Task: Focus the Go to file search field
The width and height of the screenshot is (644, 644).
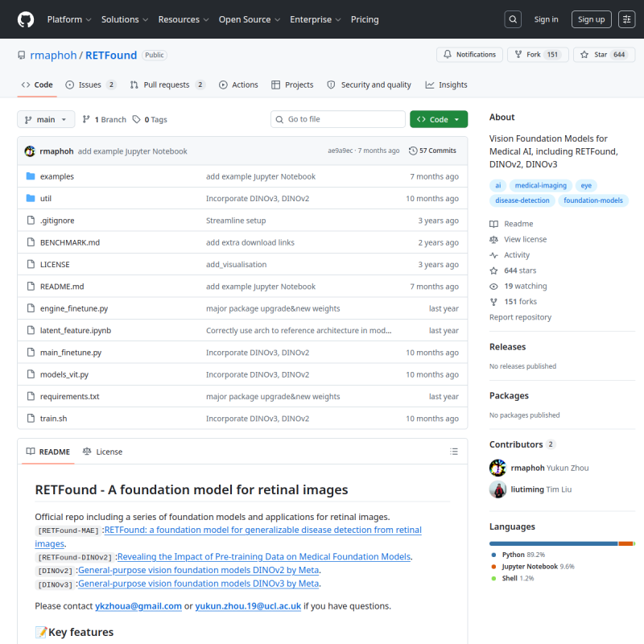Action: click(338, 119)
